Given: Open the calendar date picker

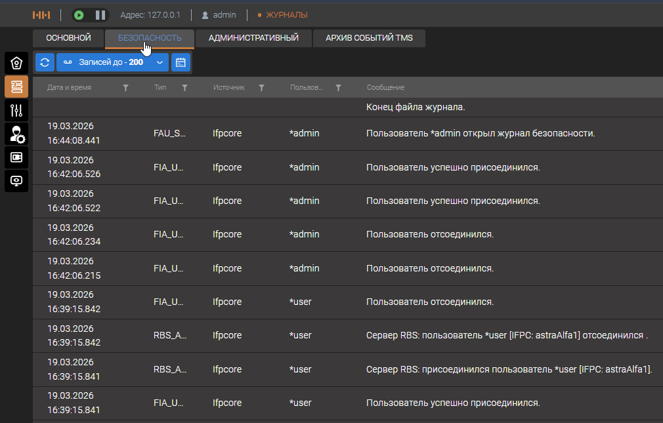Looking at the screenshot, I should 181,62.
